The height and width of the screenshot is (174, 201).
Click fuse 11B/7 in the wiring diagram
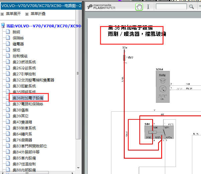coord(124,58)
